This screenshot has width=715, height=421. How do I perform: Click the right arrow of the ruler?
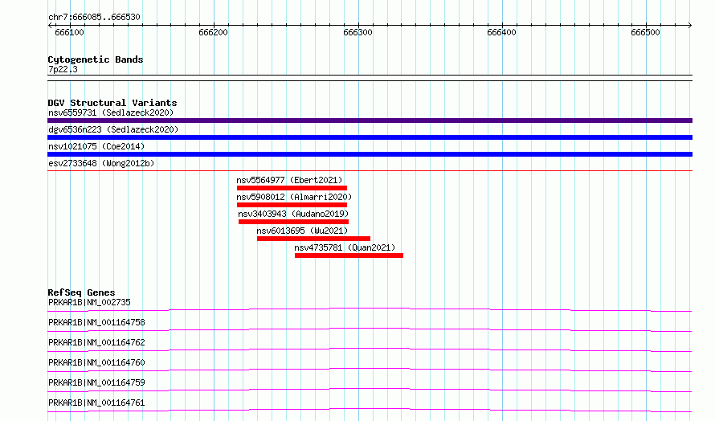point(690,26)
